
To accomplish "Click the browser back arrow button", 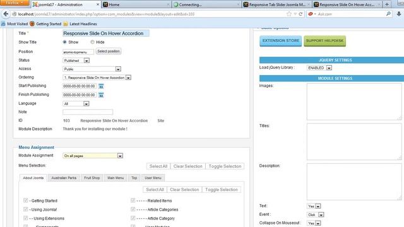I will (x=6, y=14).
